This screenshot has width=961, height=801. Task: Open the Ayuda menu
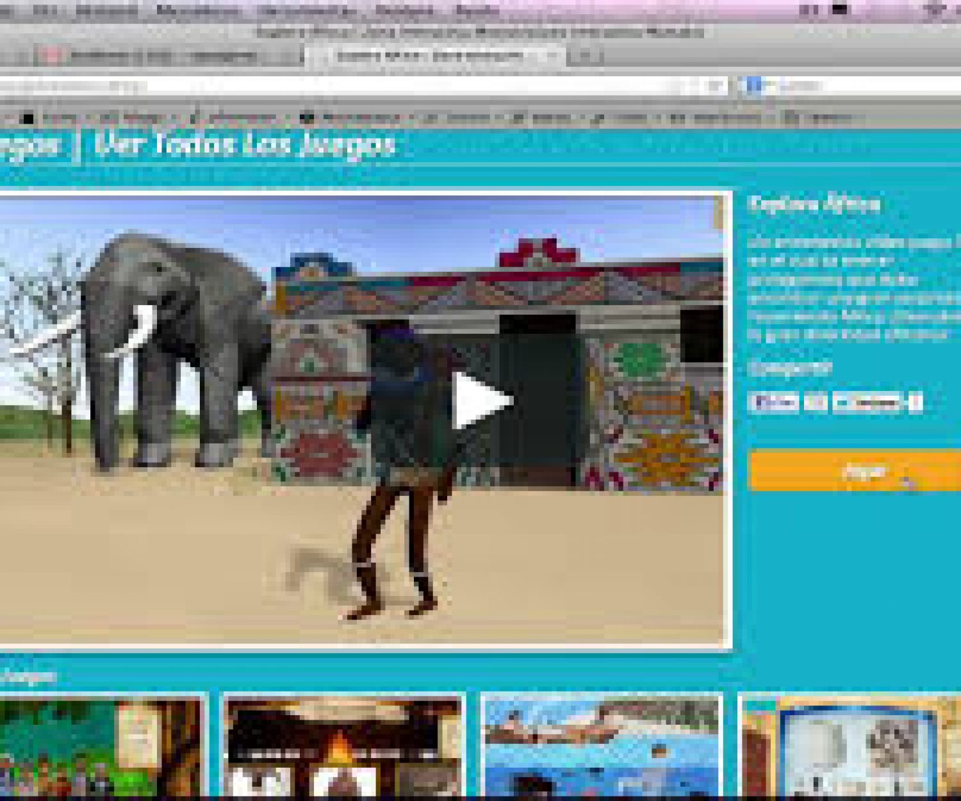pos(477,11)
